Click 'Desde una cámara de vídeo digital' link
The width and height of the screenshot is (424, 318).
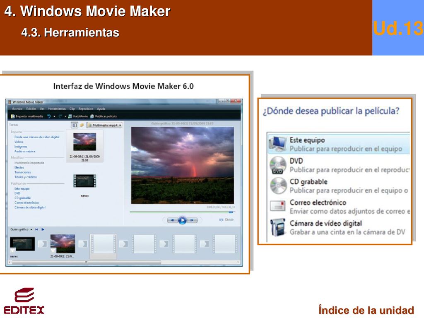click(37, 137)
